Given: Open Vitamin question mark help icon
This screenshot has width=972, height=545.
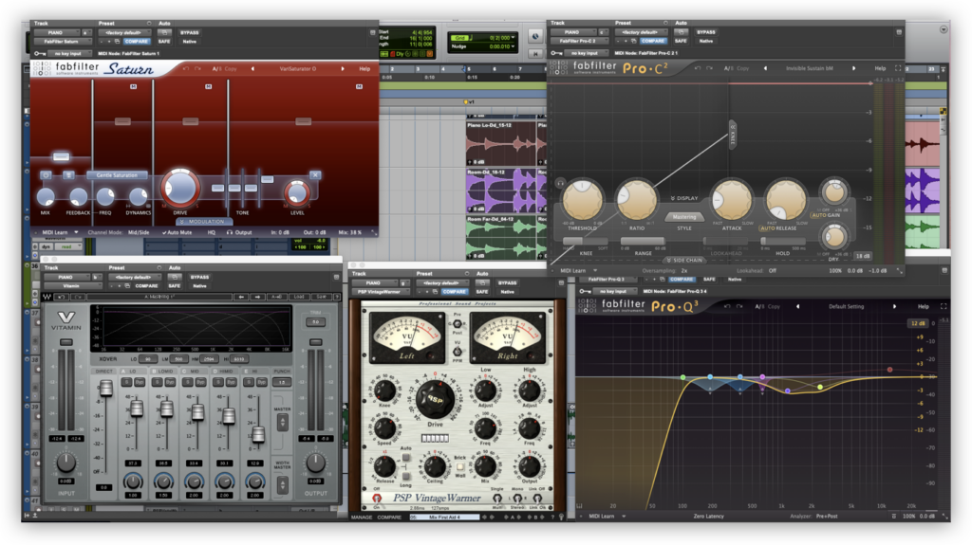Looking at the screenshot, I should pyautogui.click(x=337, y=297).
